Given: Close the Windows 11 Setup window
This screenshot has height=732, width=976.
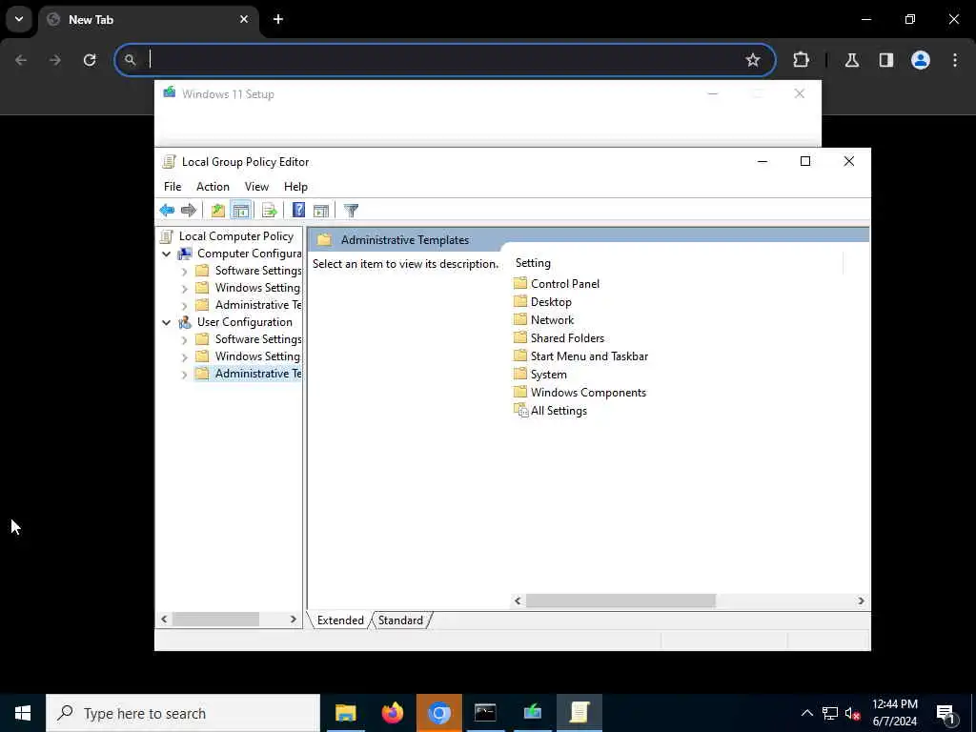Looking at the screenshot, I should click(800, 94).
